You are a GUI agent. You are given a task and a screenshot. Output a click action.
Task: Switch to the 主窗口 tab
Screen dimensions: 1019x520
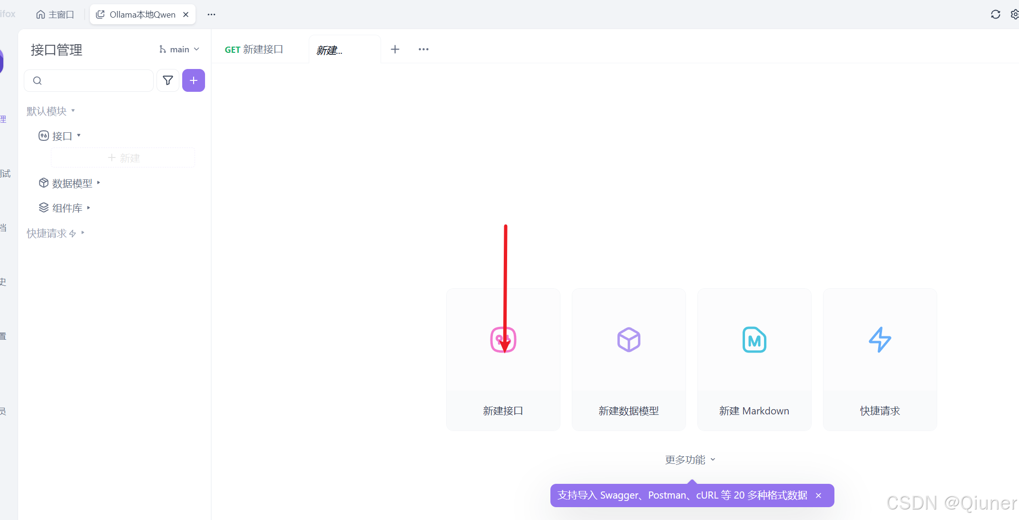click(x=55, y=15)
